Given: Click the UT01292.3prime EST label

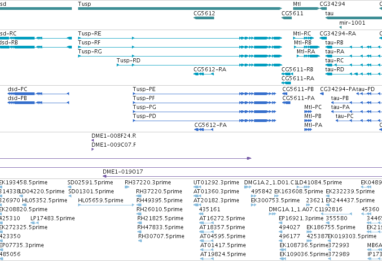Looking at the screenshot, I should [x=216, y=183].
